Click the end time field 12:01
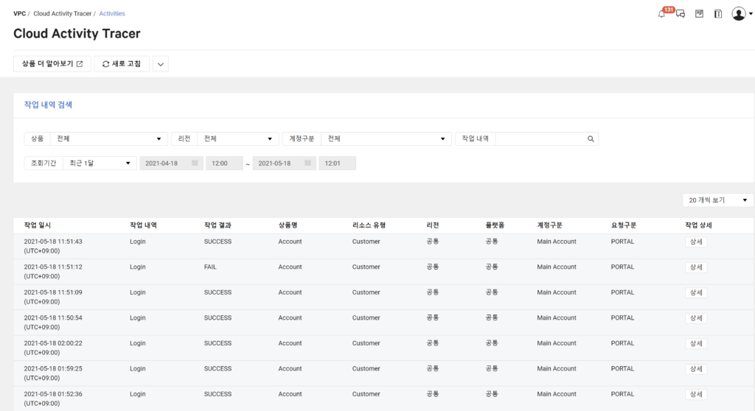The image size is (755, 411). [x=337, y=164]
